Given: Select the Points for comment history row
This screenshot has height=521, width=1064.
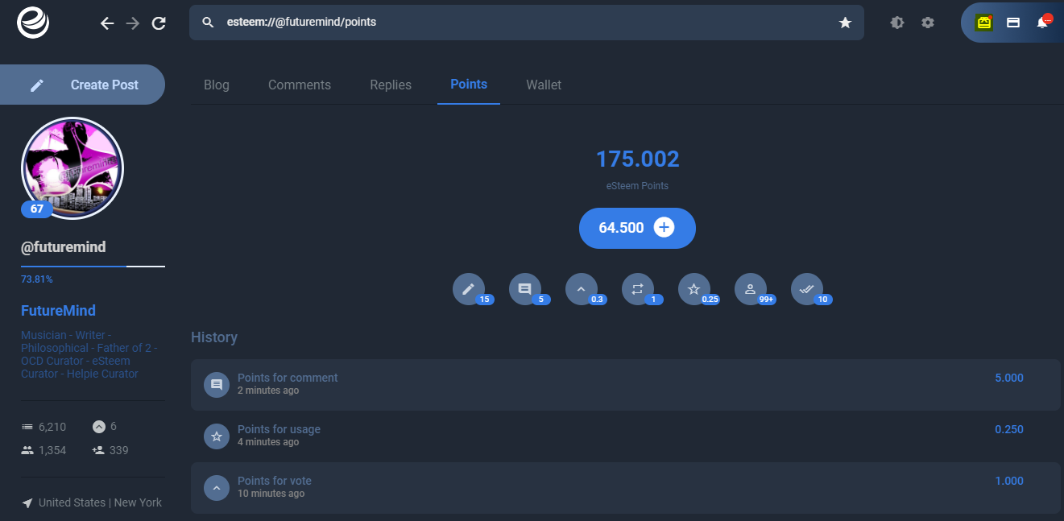Looking at the screenshot, I should (x=626, y=385).
